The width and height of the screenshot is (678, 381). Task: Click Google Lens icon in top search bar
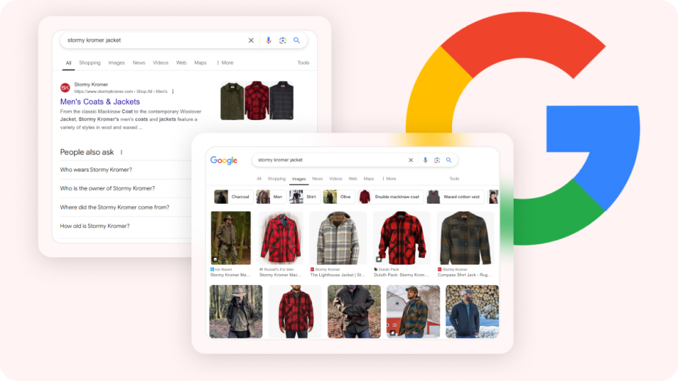pyautogui.click(x=282, y=40)
